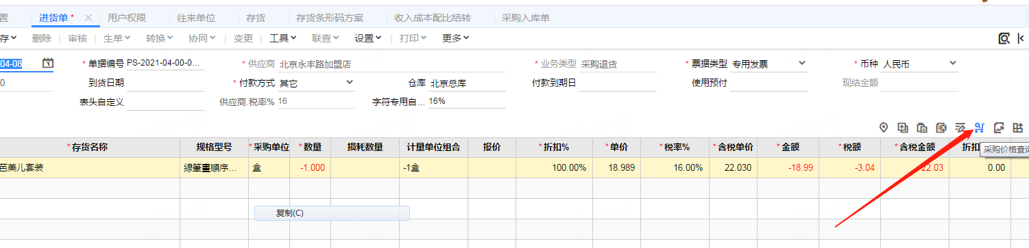Click the 字符专用自定义 field 16%
This screenshot has width=1029, height=248.
[468, 102]
